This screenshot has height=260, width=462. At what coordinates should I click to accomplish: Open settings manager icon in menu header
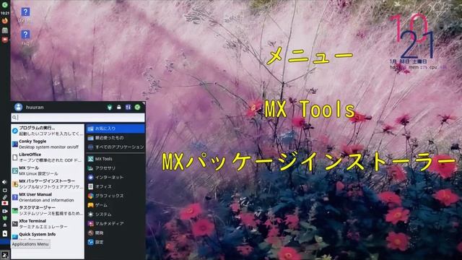[110, 108]
